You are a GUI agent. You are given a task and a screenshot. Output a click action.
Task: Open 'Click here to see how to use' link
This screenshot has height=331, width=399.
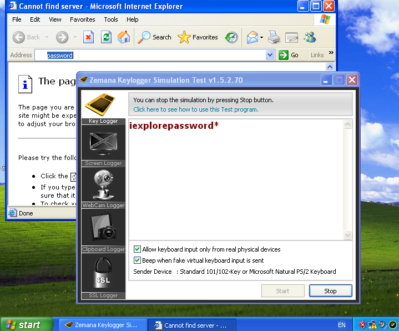(x=196, y=109)
